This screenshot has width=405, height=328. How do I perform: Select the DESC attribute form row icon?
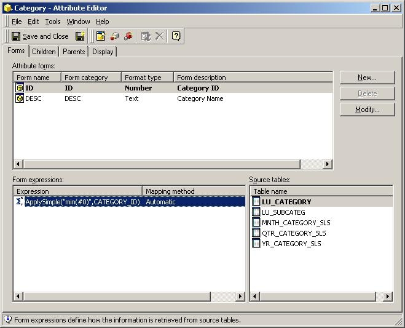pyautogui.click(x=20, y=98)
